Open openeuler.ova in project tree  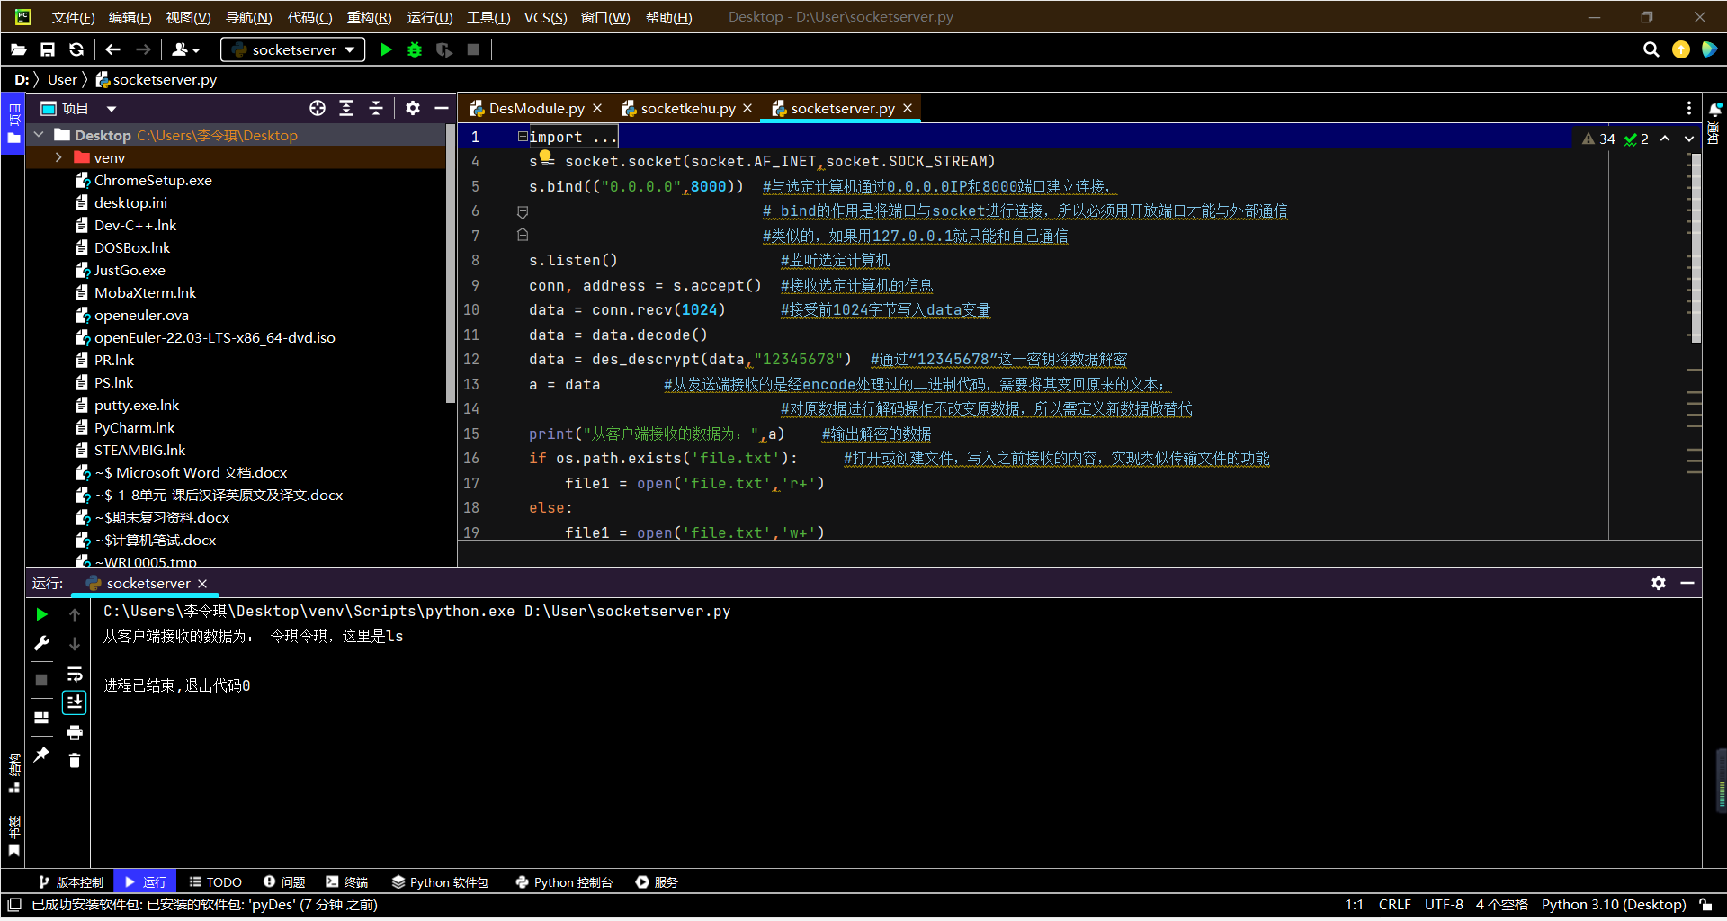click(x=141, y=315)
